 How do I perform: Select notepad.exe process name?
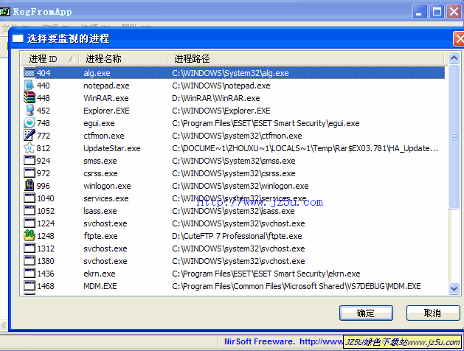(x=106, y=86)
